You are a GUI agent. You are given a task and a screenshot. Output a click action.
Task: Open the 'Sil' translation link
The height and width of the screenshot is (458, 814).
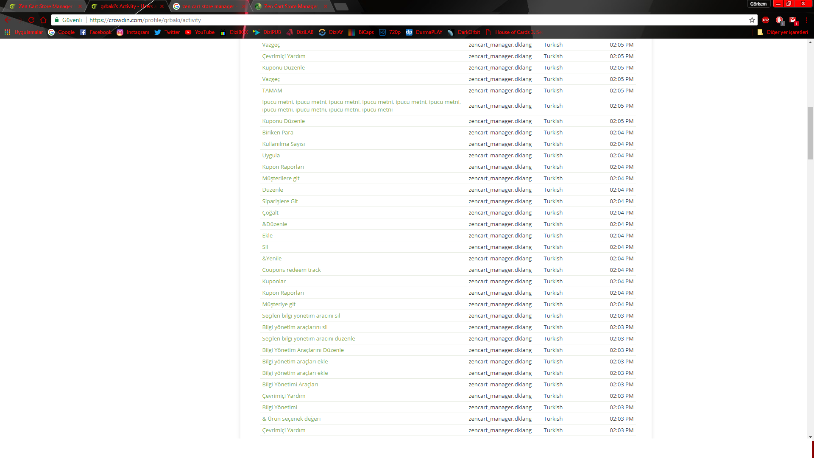265,247
